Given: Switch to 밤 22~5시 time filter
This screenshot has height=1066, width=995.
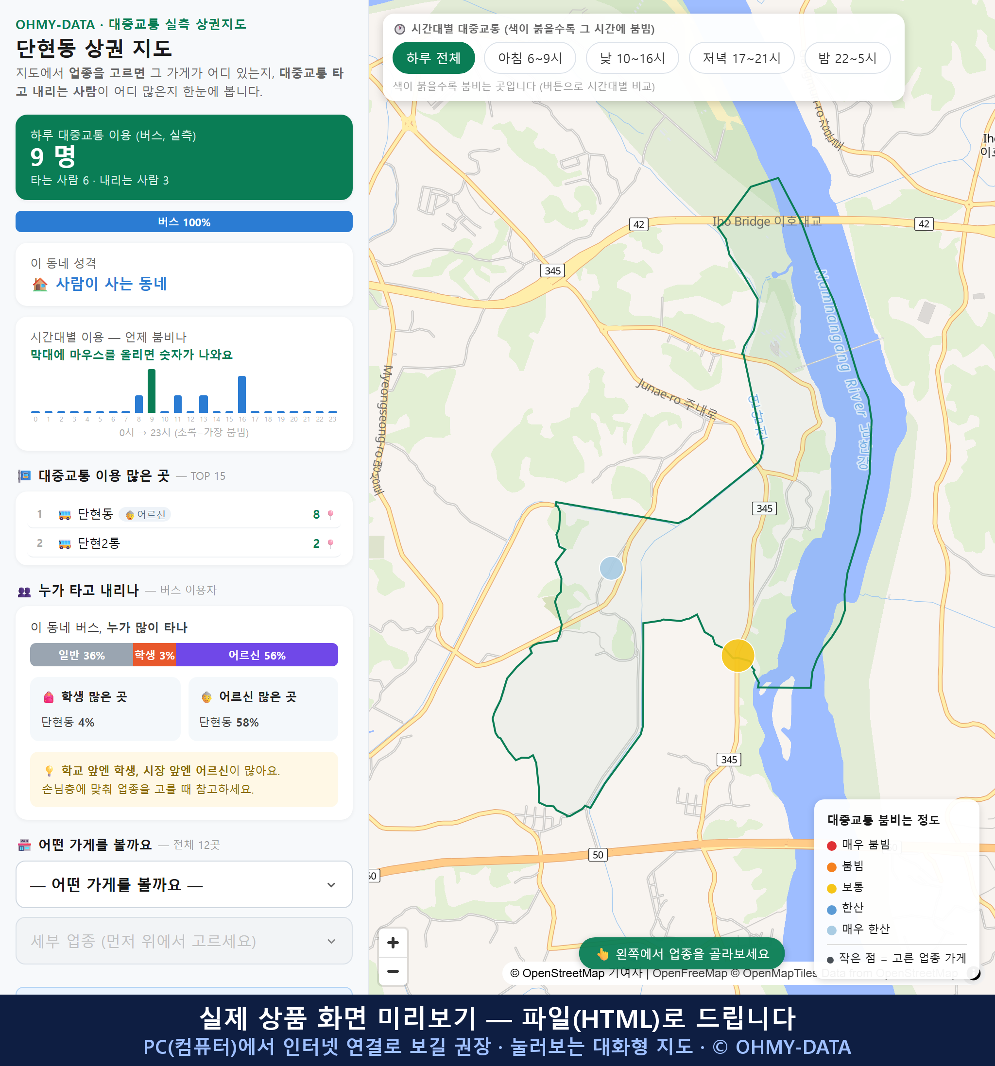Looking at the screenshot, I should click(x=847, y=58).
